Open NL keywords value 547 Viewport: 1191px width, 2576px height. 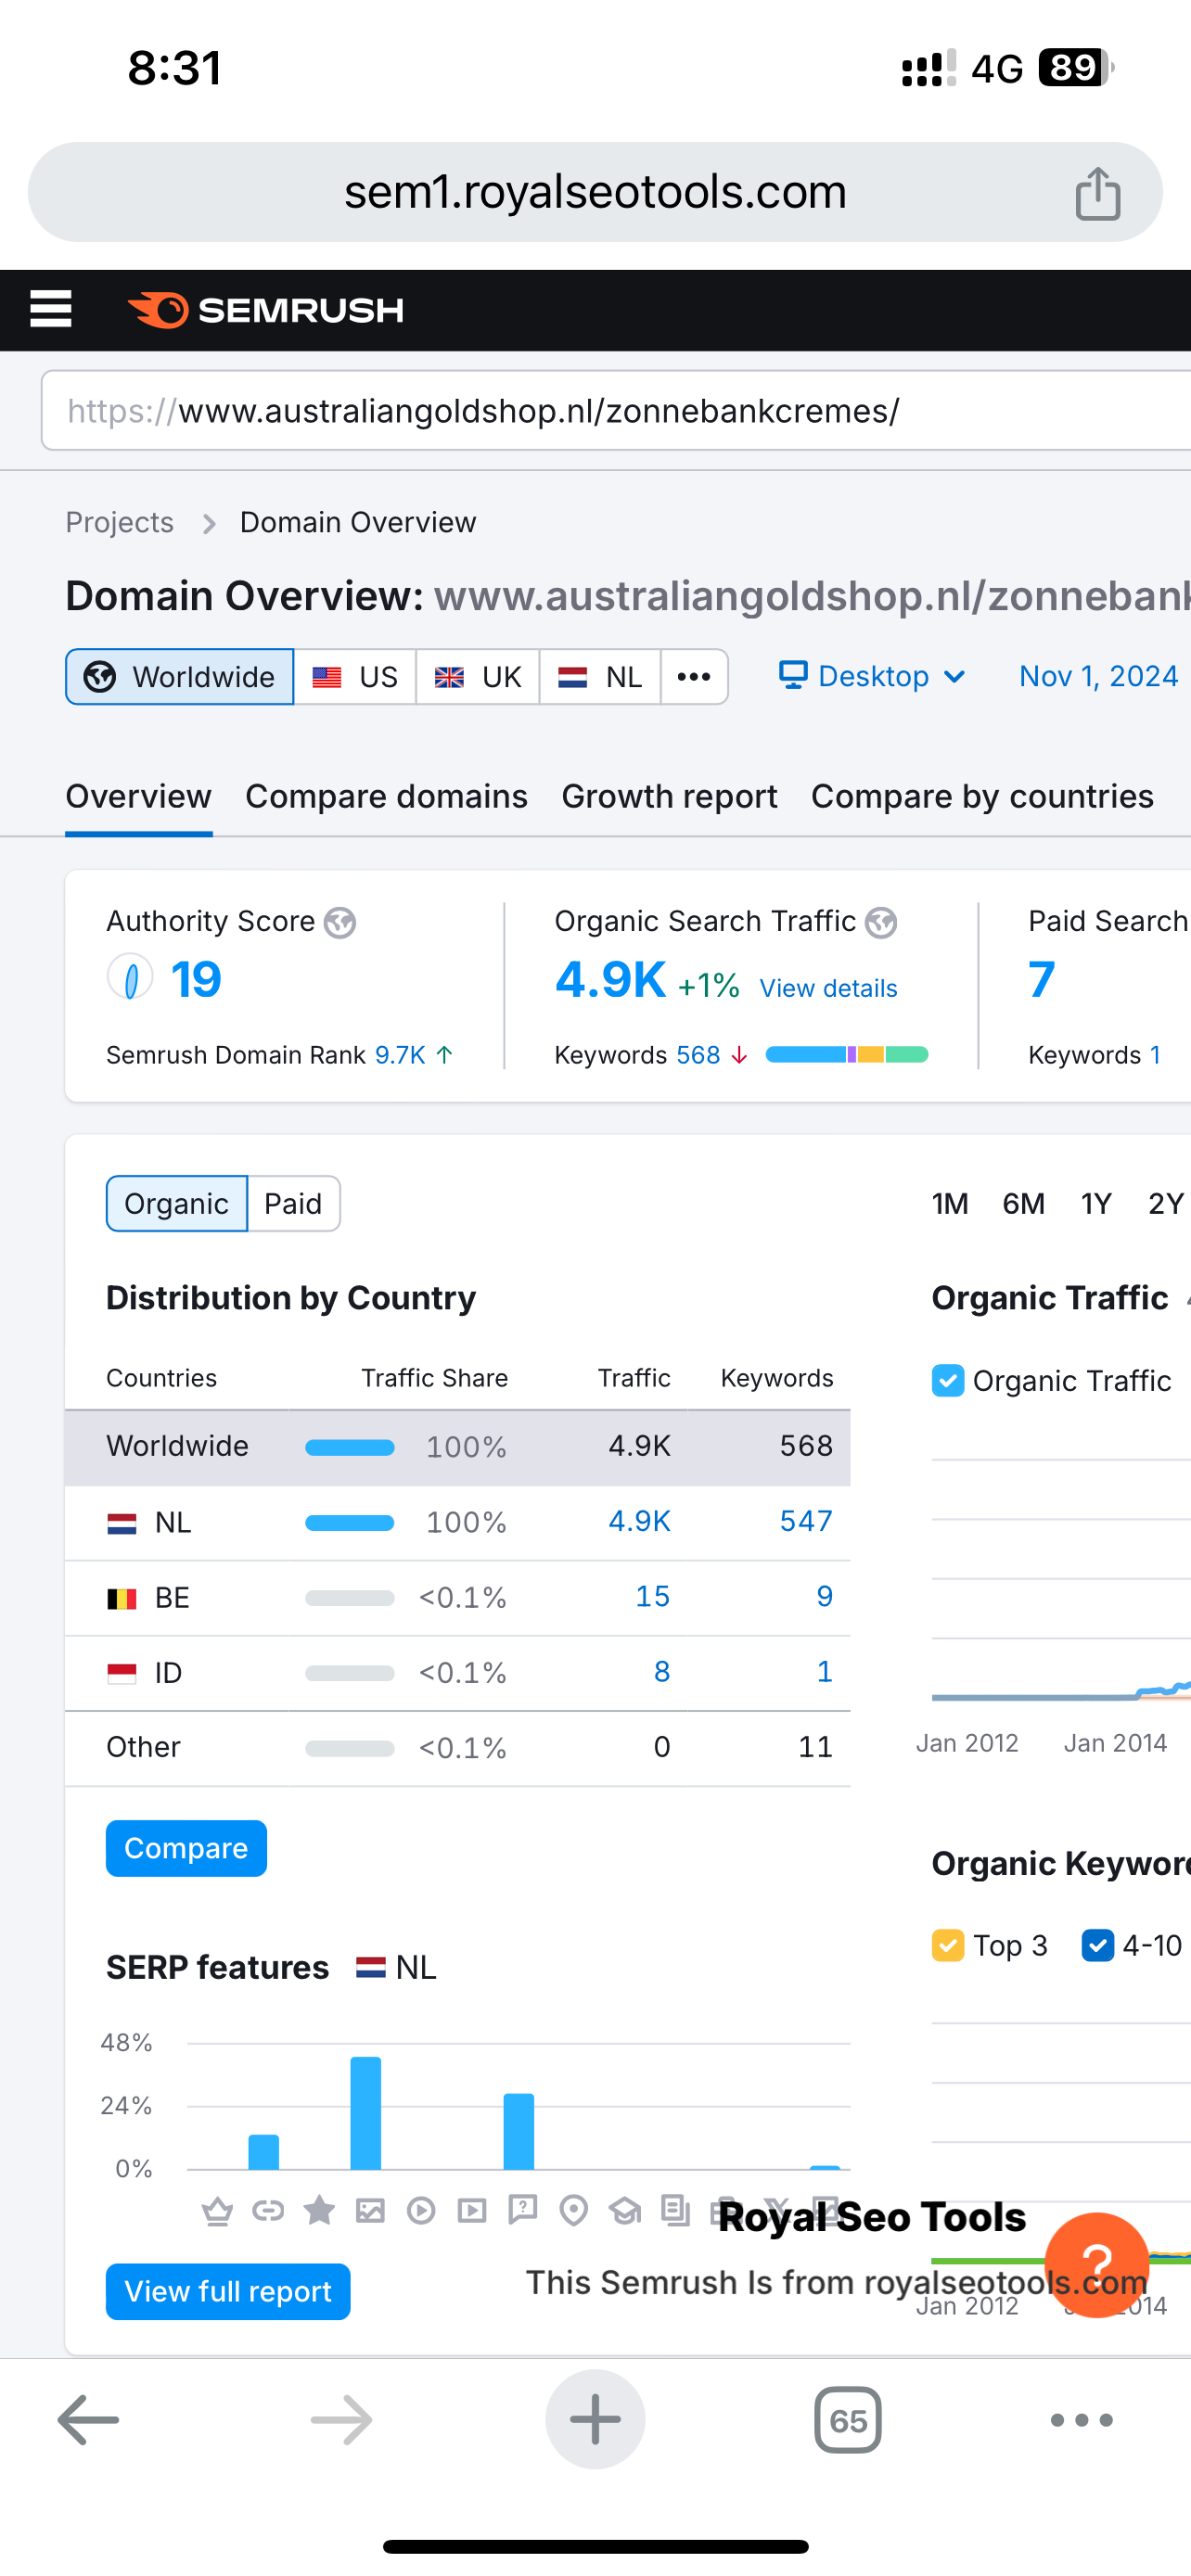click(806, 1522)
